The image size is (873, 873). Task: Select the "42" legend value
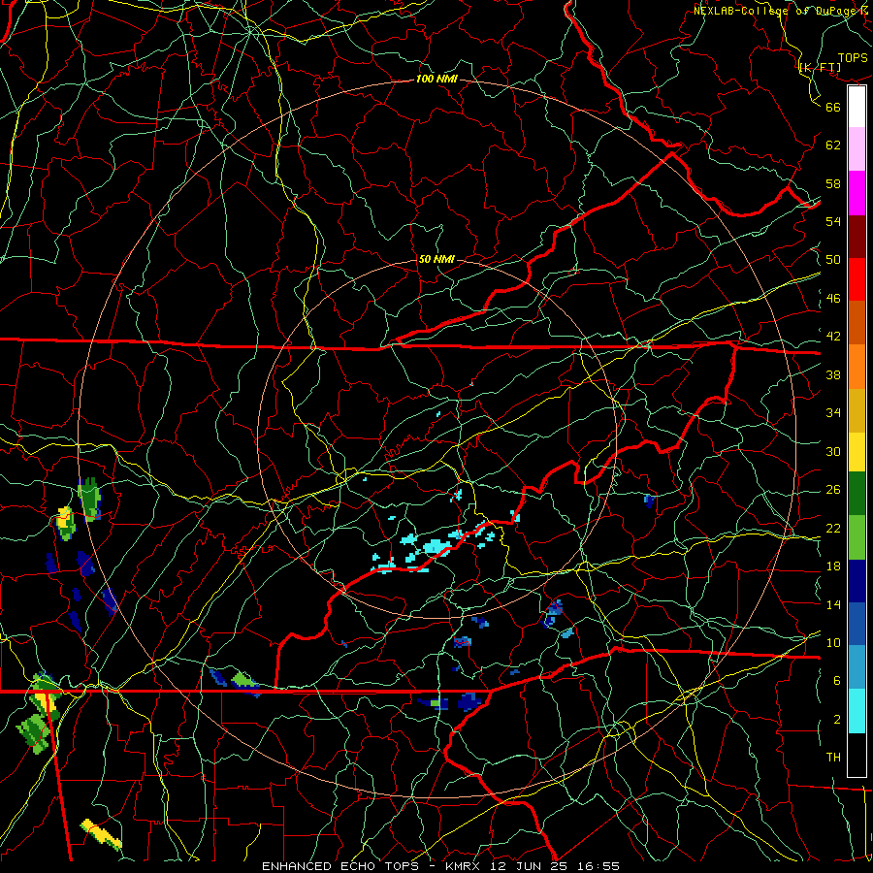tap(833, 337)
